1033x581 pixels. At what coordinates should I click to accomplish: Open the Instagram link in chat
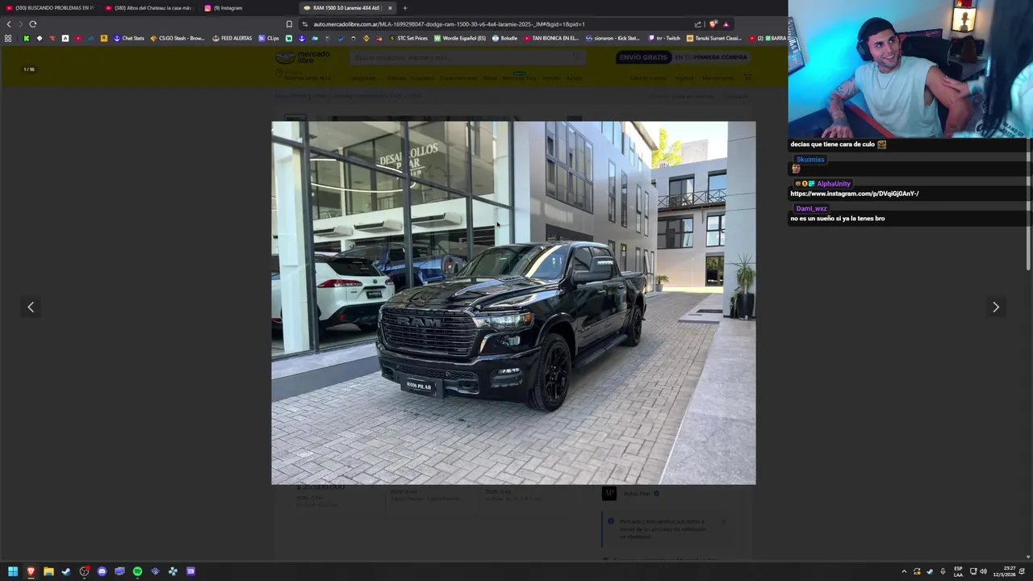854,194
